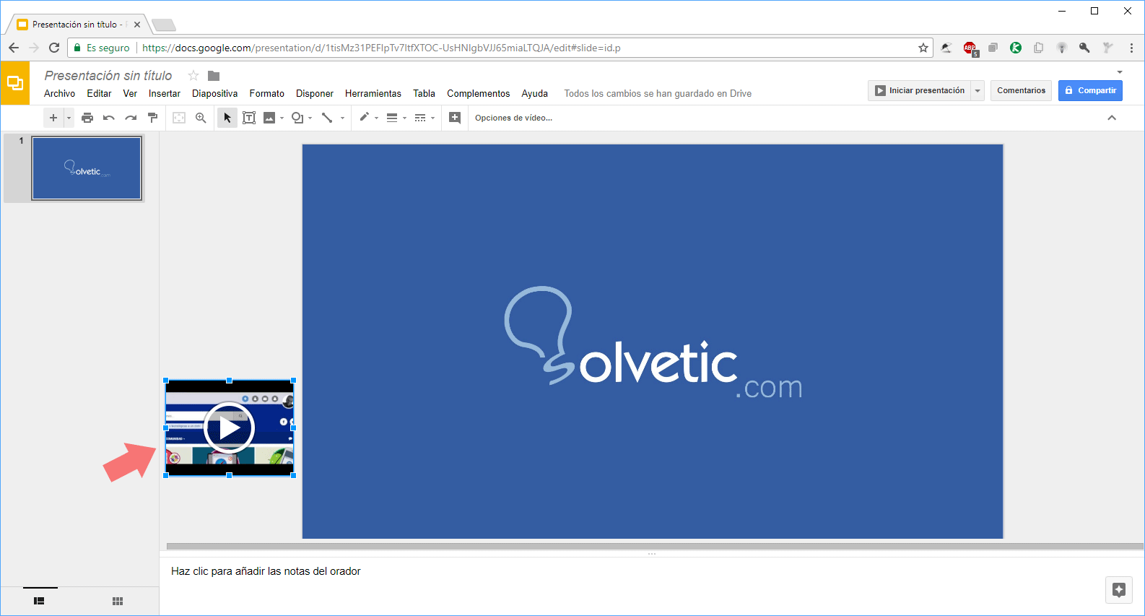Open the Adblock Plus extension
The width and height of the screenshot is (1145, 616).
tap(970, 48)
